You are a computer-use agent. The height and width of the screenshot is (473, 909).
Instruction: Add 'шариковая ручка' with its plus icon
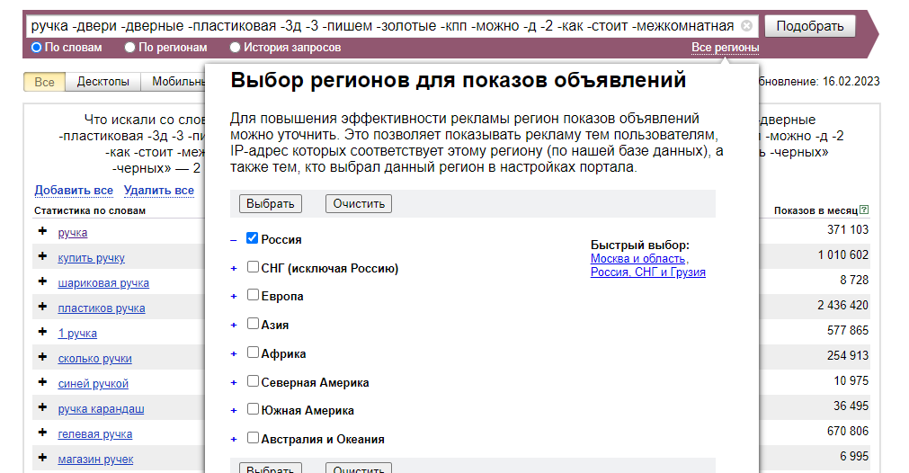coord(42,281)
